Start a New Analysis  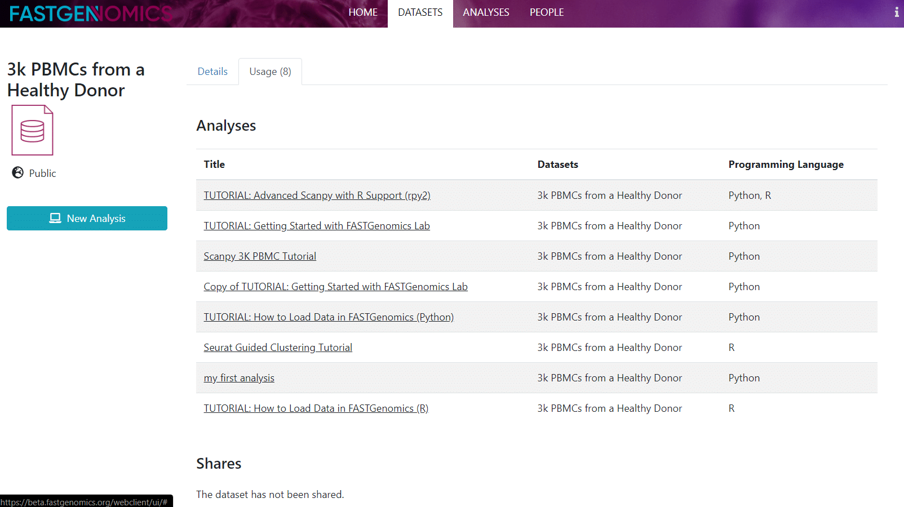click(87, 218)
